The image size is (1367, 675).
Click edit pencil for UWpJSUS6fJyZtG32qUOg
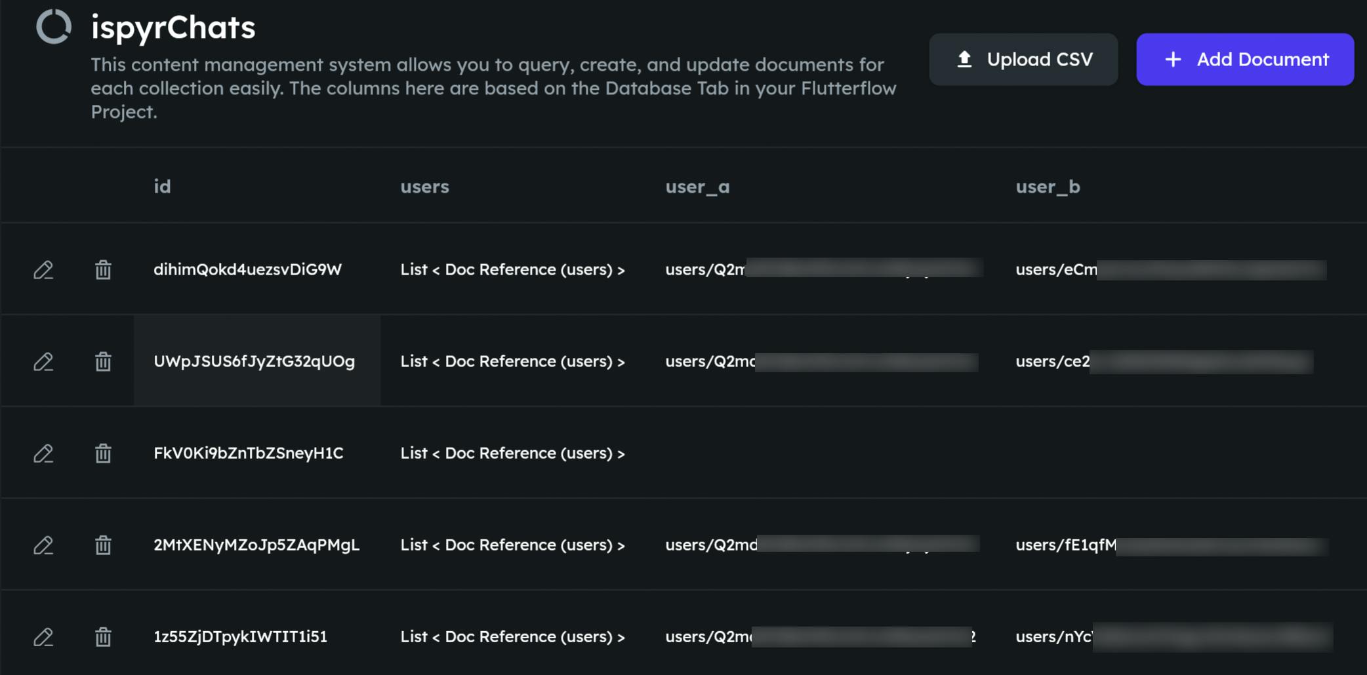(43, 362)
